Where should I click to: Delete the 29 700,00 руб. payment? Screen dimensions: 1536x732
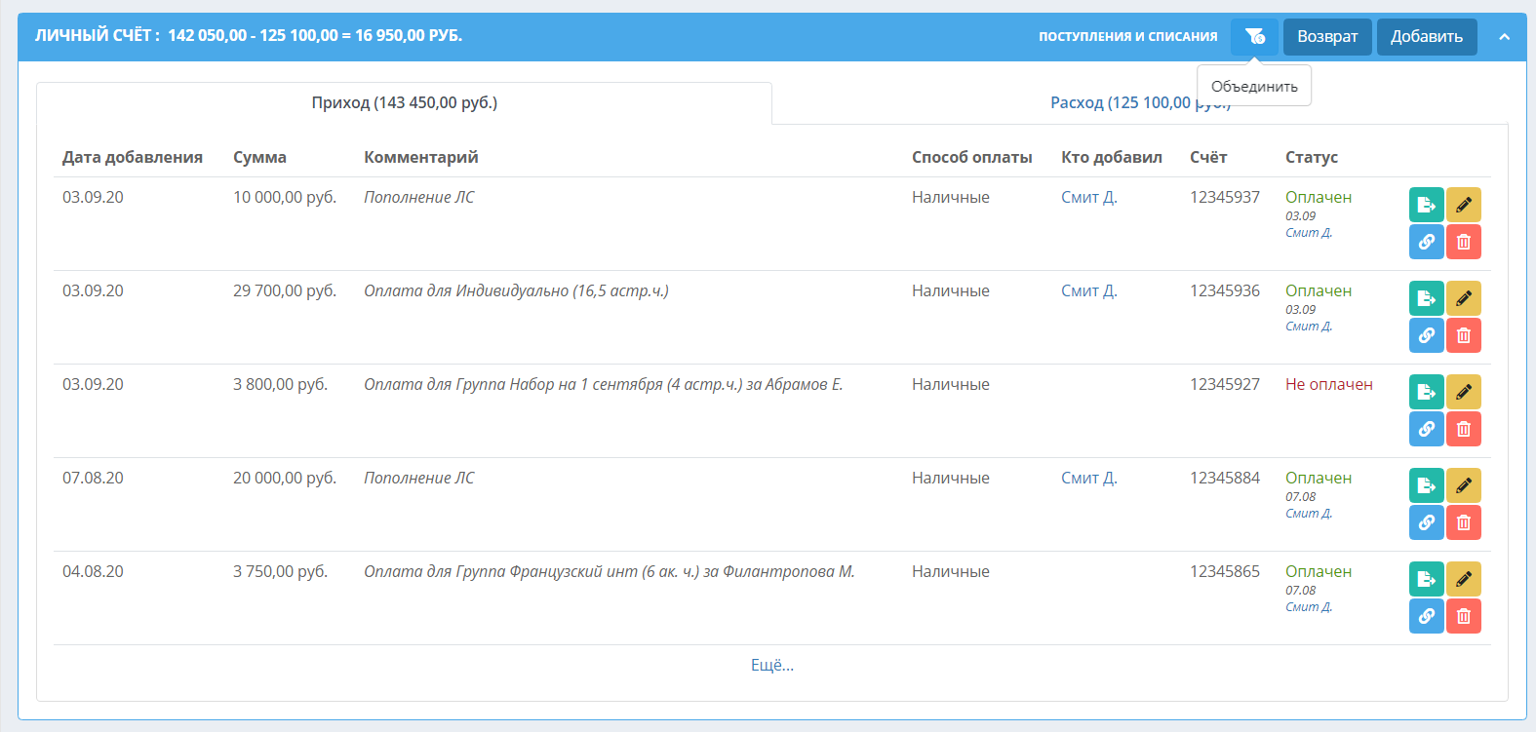pos(1464,335)
